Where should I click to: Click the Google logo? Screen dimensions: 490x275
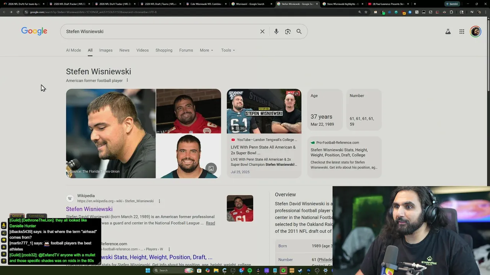[34, 31]
